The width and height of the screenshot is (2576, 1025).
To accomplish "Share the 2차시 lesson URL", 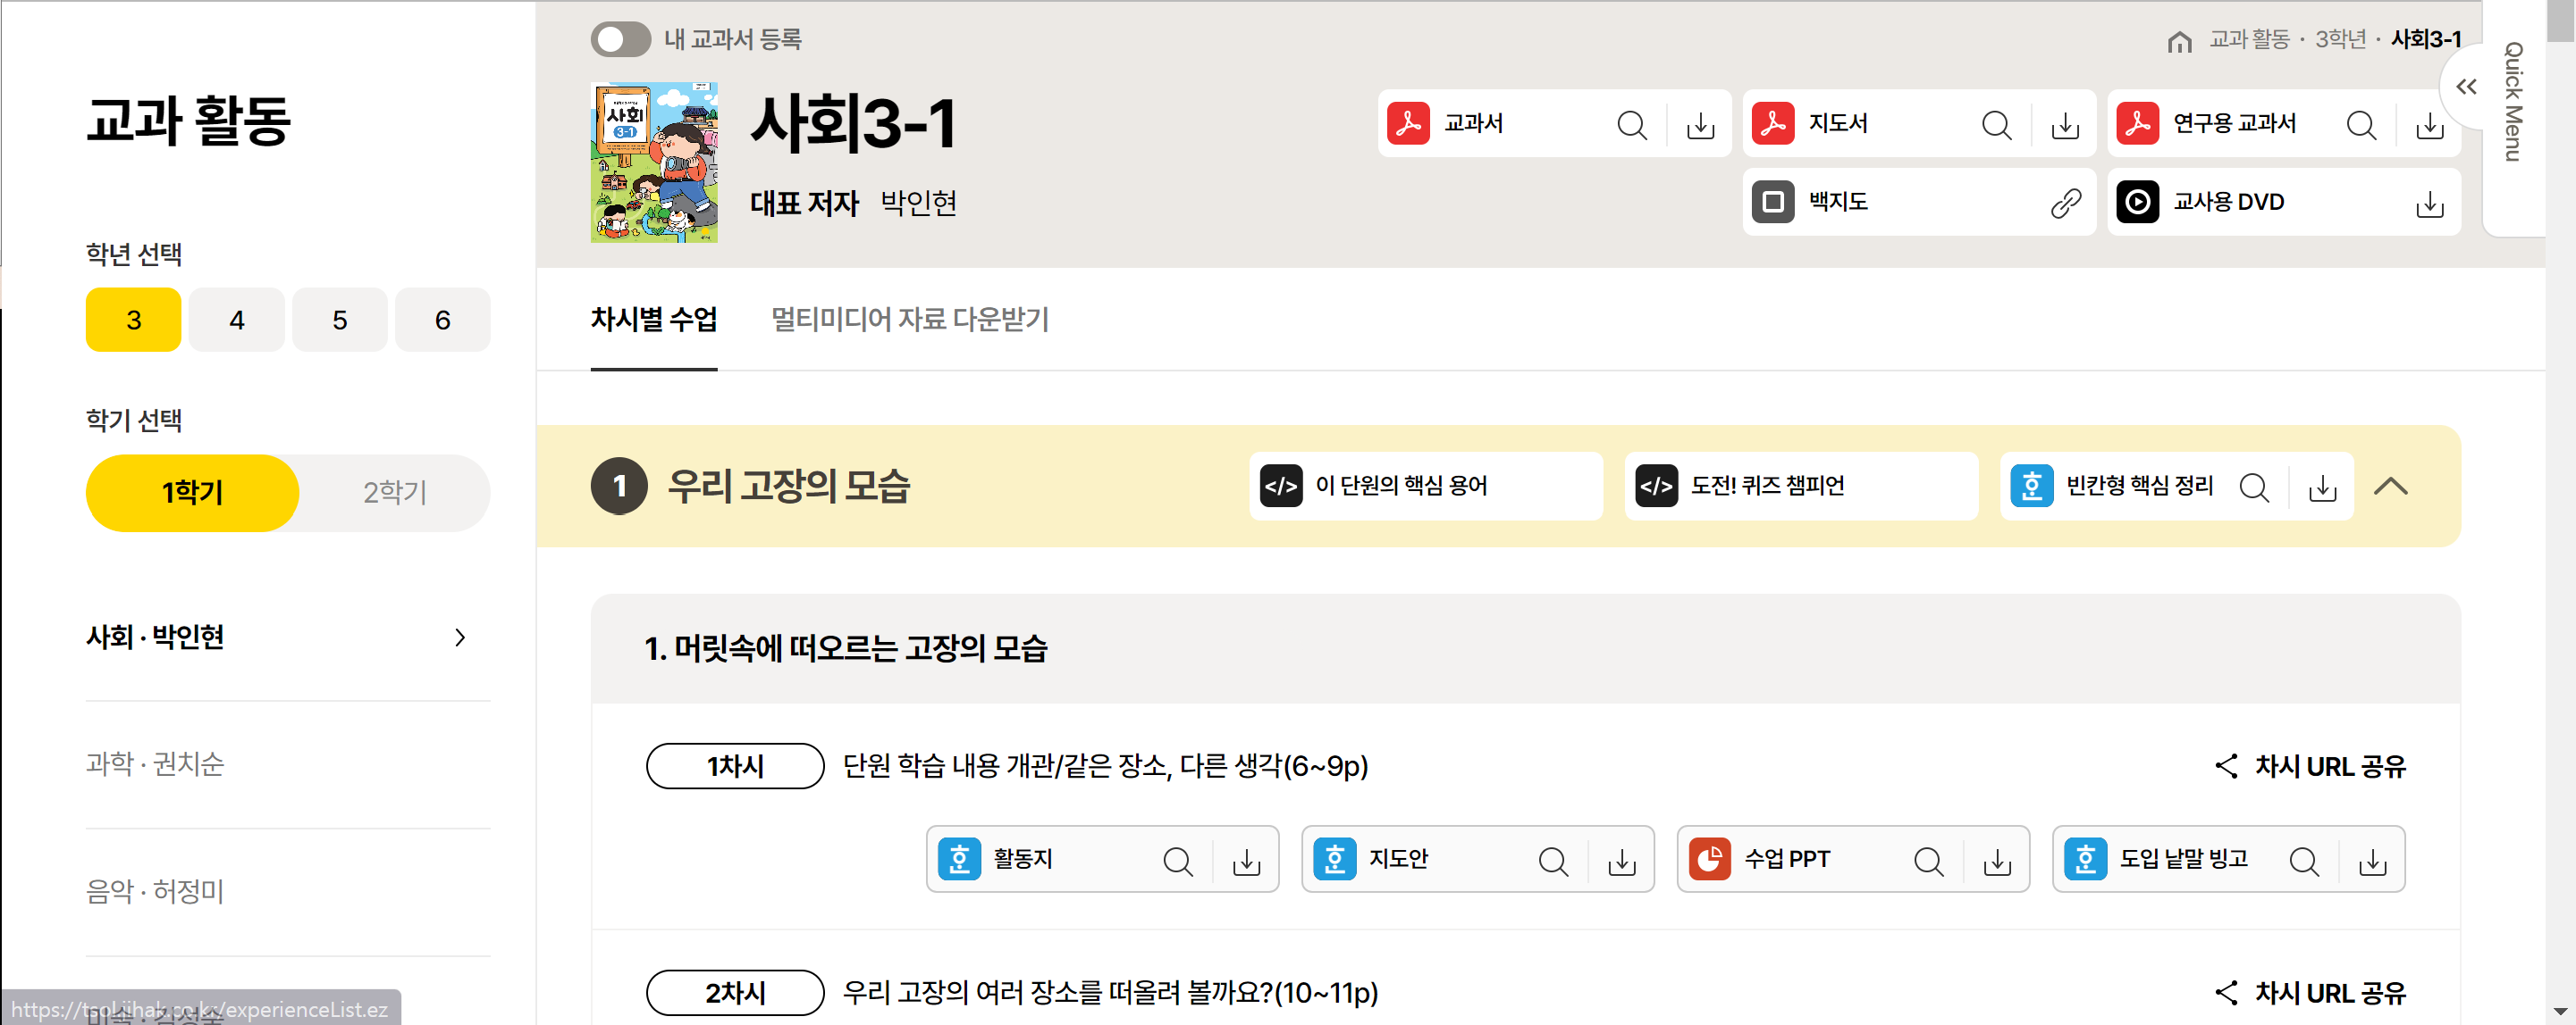I will 2310,992.
